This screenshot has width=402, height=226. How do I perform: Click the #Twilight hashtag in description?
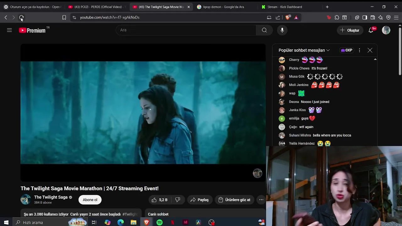130,214
